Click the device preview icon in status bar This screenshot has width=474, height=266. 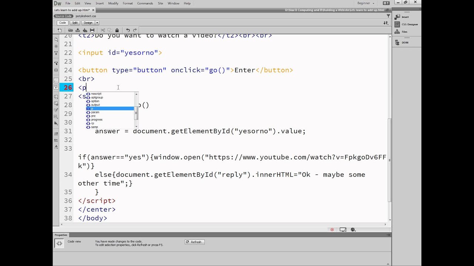pyautogui.click(x=343, y=229)
